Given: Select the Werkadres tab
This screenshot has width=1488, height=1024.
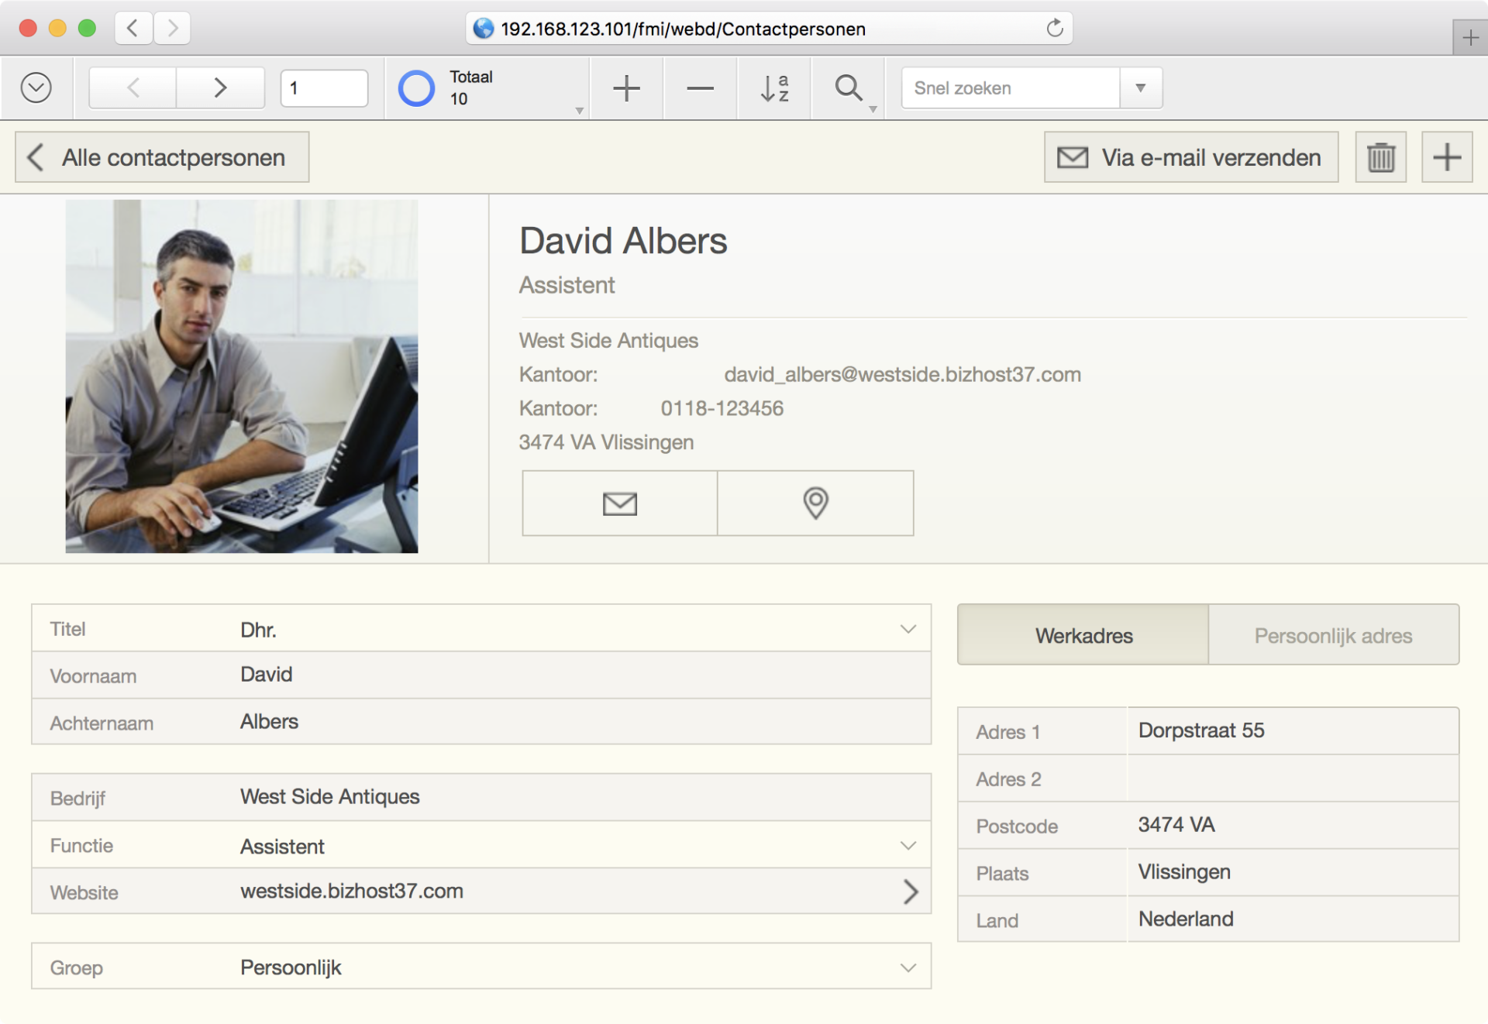Looking at the screenshot, I should click(1083, 635).
